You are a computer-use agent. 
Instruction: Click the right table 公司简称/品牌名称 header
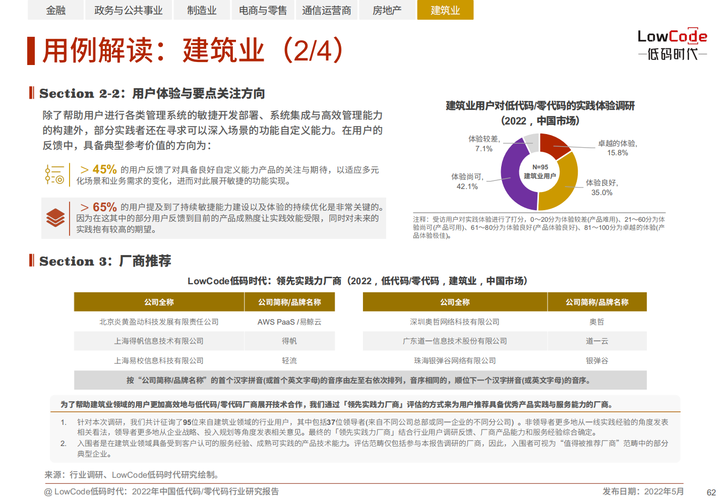597,302
